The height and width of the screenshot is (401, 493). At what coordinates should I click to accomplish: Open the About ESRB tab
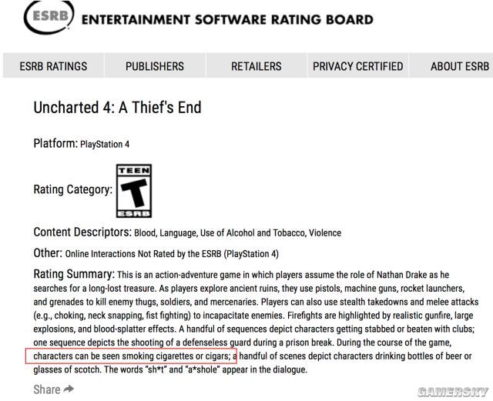[459, 66]
